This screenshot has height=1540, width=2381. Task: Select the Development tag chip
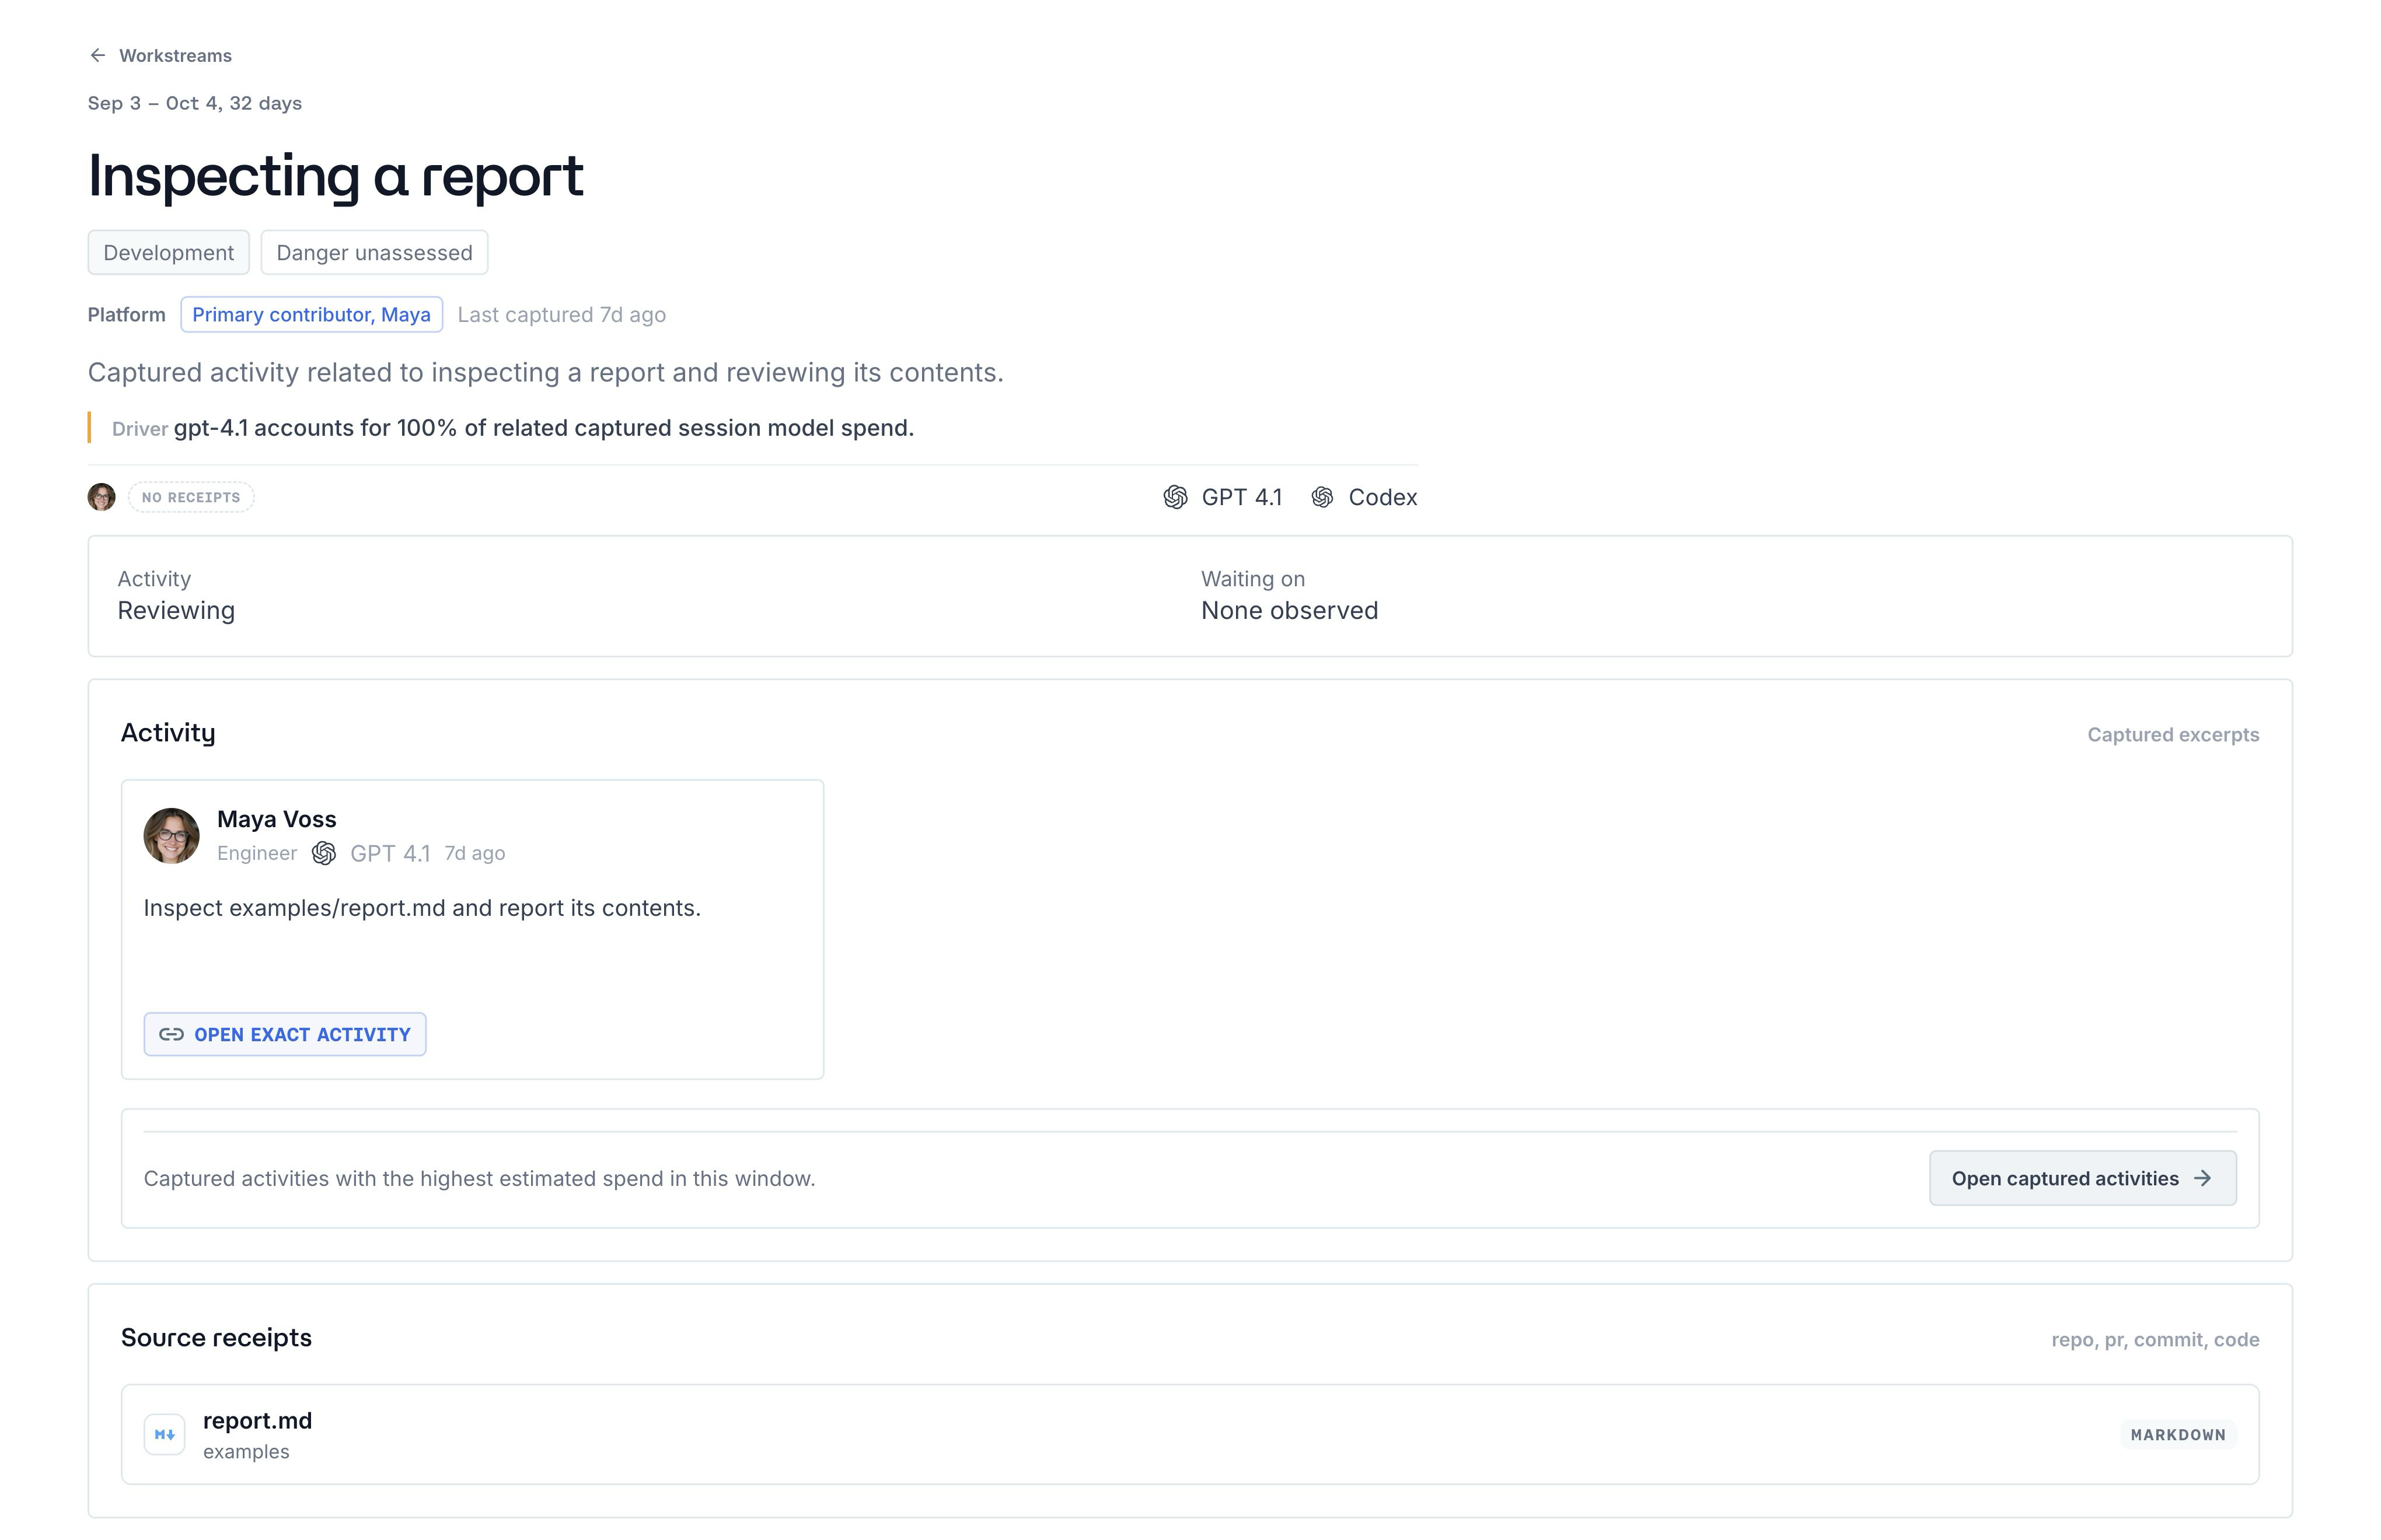pyautogui.click(x=168, y=252)
